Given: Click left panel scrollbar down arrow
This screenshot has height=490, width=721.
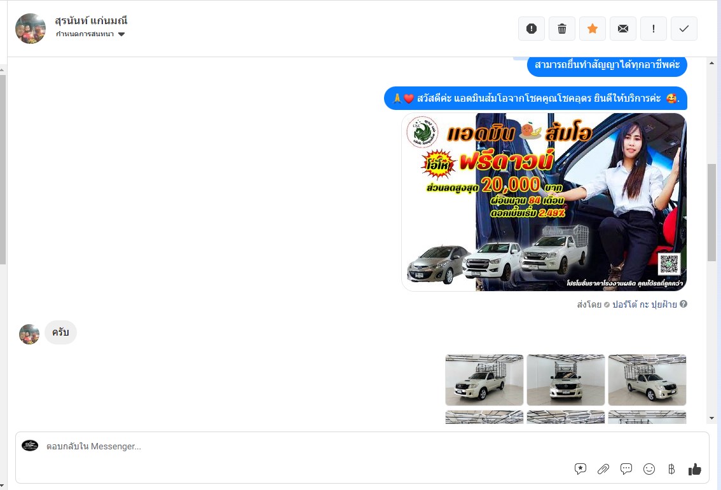Looking at the screenshot, I should (x=3, y=485).
